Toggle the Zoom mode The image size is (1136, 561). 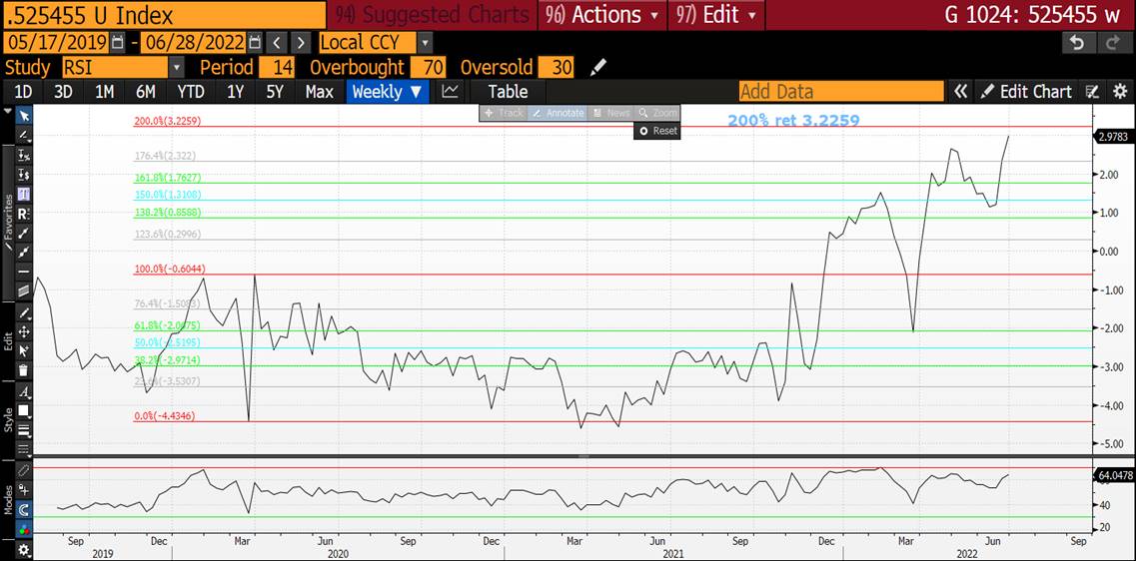tap(657, 113)
